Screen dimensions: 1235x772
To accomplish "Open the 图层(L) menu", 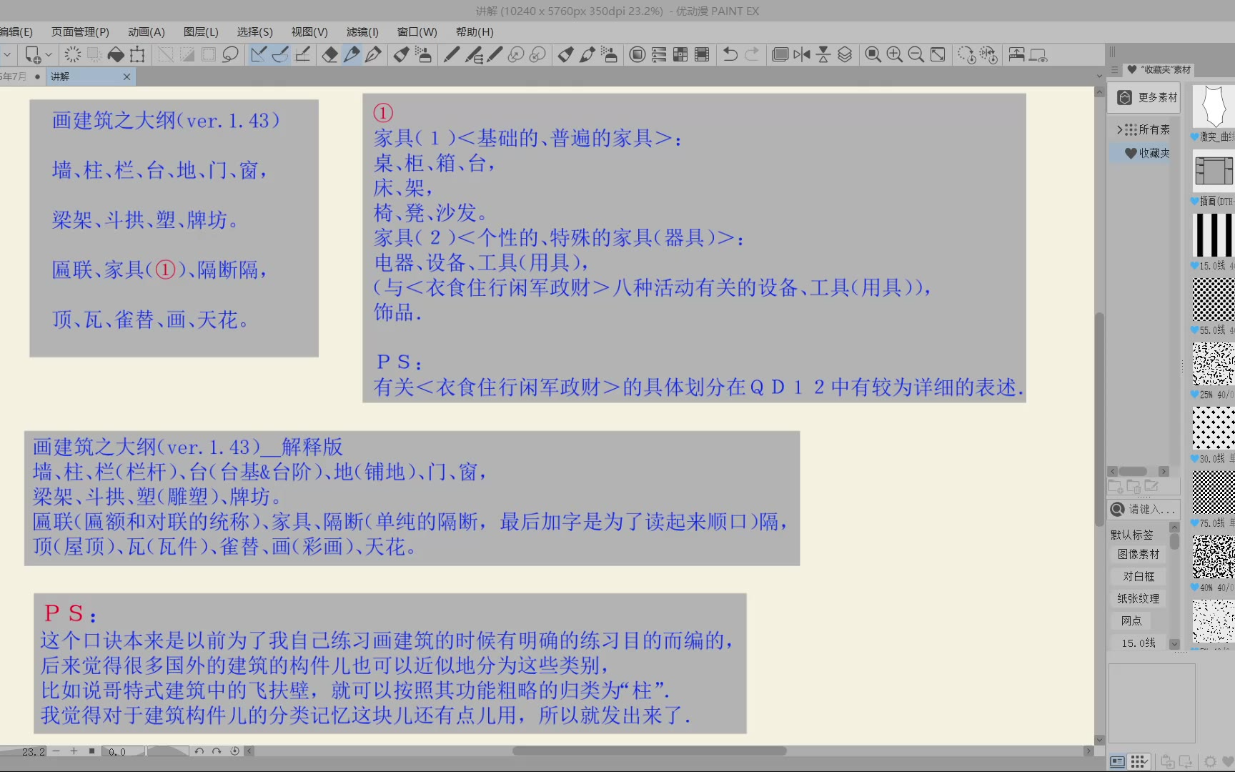I will point(201,32).
